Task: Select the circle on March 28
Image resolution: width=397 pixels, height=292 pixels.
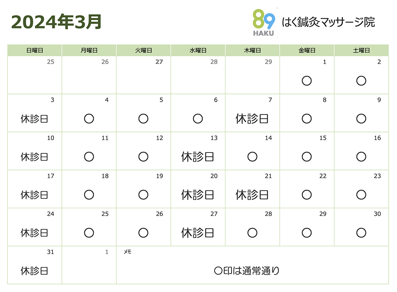Action: 252,233
